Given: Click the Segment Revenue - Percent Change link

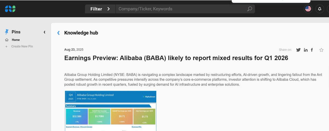Looking at the screenshot, I should click(79, 127).
